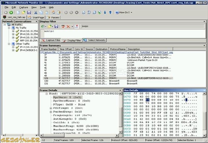Sort by the Time Offset column header
The height and width of the screenshot is (143, 208).
pos(65,49)
